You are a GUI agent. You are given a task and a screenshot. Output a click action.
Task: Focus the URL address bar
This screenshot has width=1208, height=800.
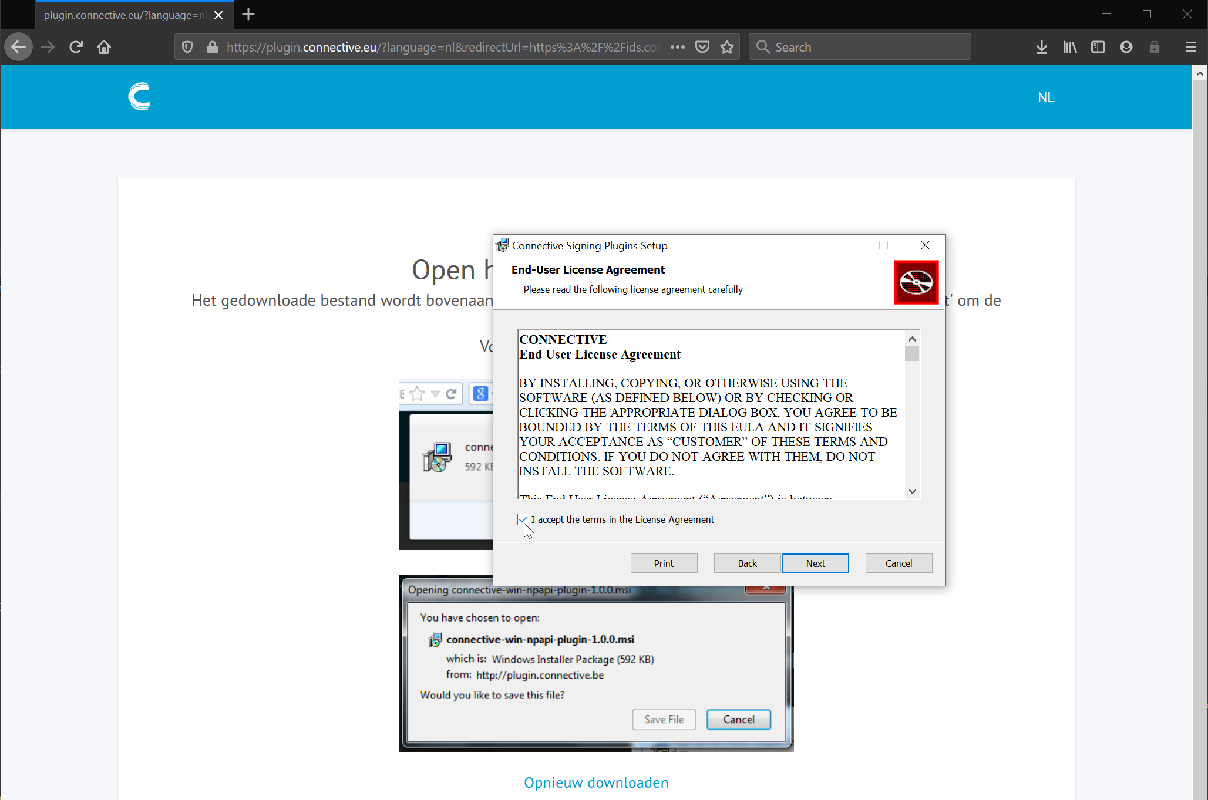[444, 47]
